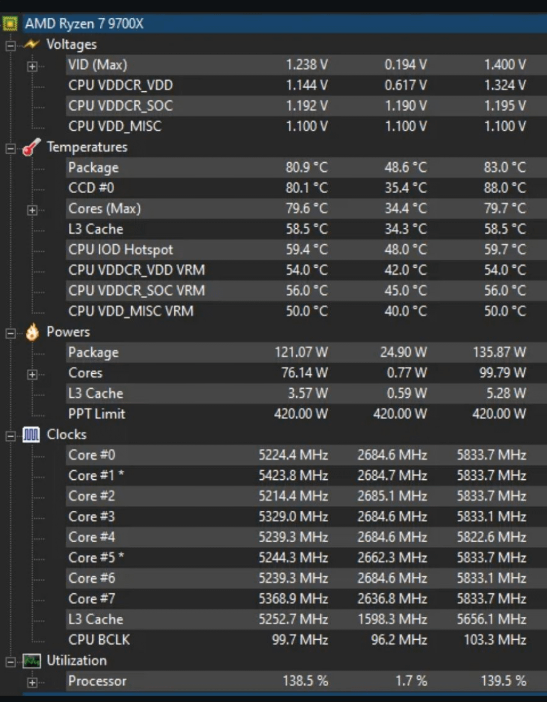Select the L3 Cache temperature row
This screenshot has height=702, width=547.
(306, 229)
